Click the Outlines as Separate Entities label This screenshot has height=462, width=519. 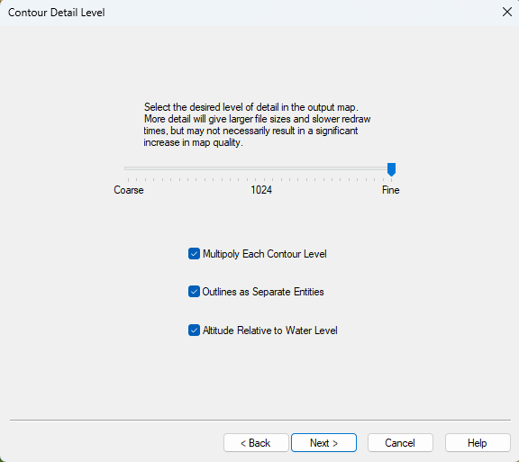(263, 292)
